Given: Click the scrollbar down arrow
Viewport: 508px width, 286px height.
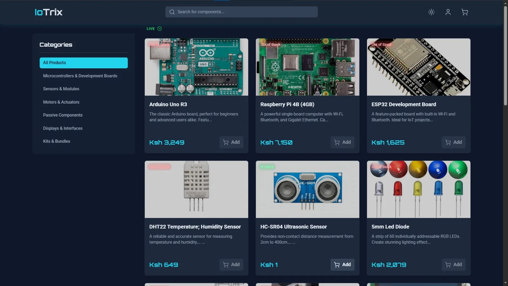Looking at the screenshot, I should click(x=505, y=283).
